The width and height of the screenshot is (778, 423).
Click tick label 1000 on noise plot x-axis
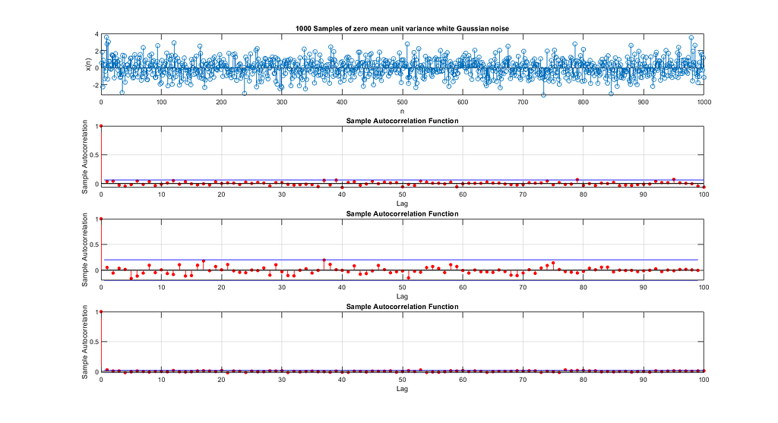(x=702, y=103)
